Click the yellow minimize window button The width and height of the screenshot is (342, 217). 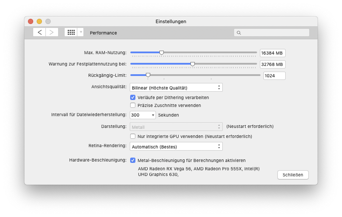click(39, 21)
